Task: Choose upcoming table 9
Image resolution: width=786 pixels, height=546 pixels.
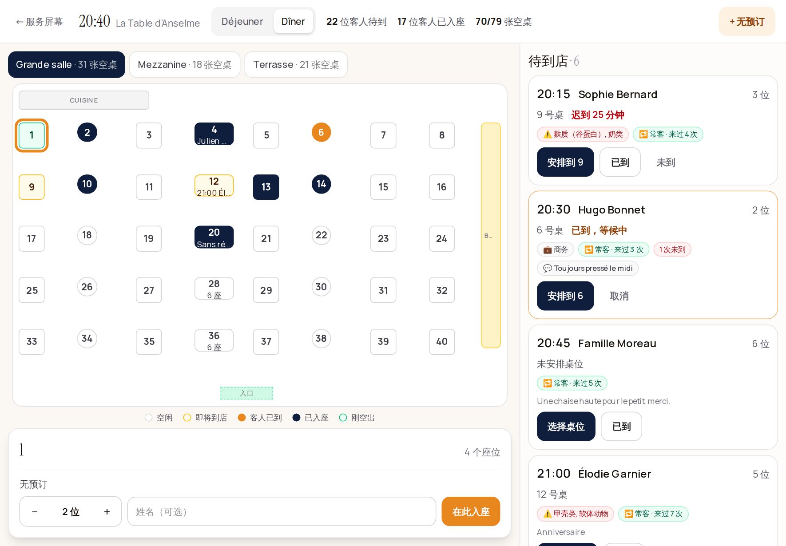Action: click(x=32, y=187)
